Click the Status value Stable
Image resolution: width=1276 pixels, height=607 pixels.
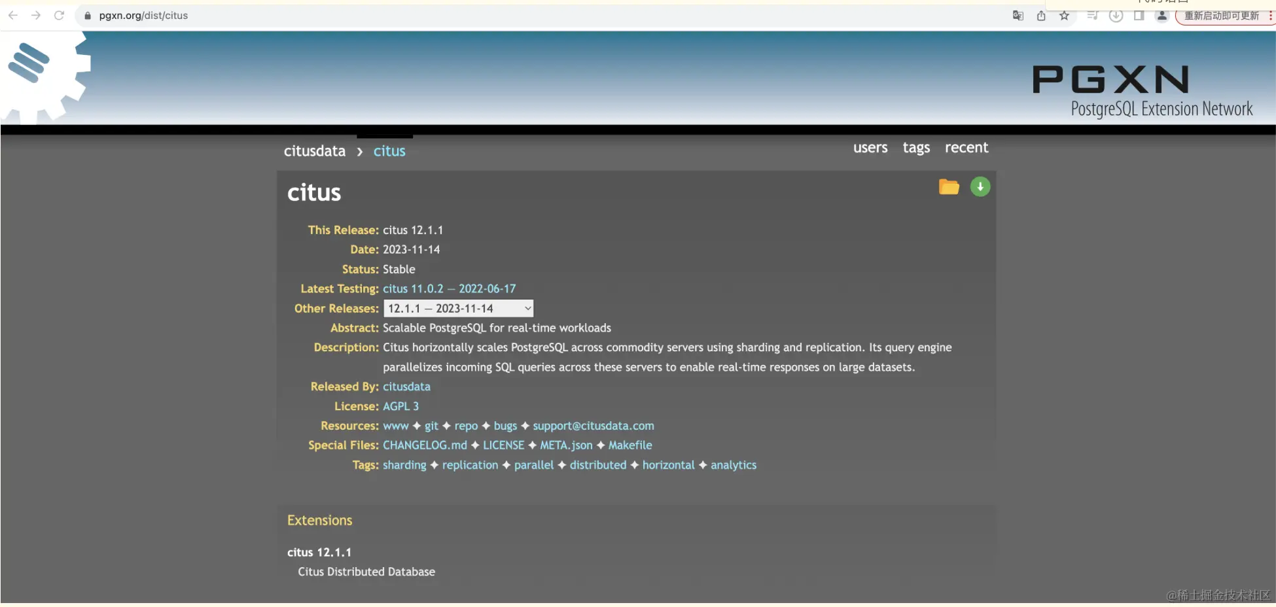399,269
